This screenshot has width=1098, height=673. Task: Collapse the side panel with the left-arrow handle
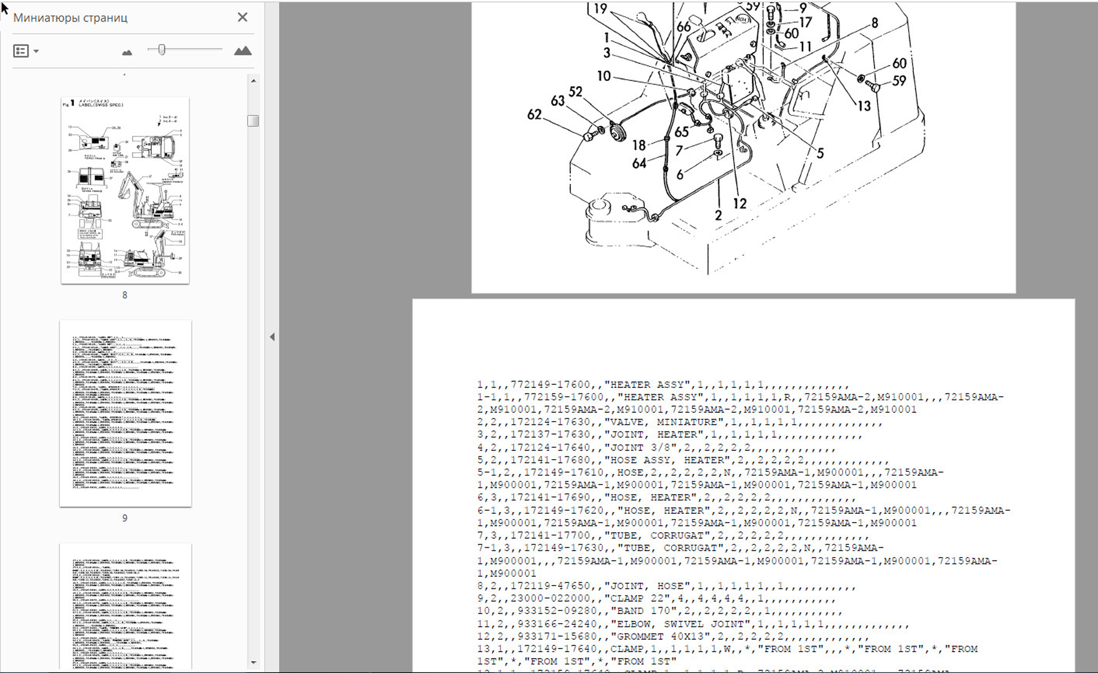coord(272,337)
